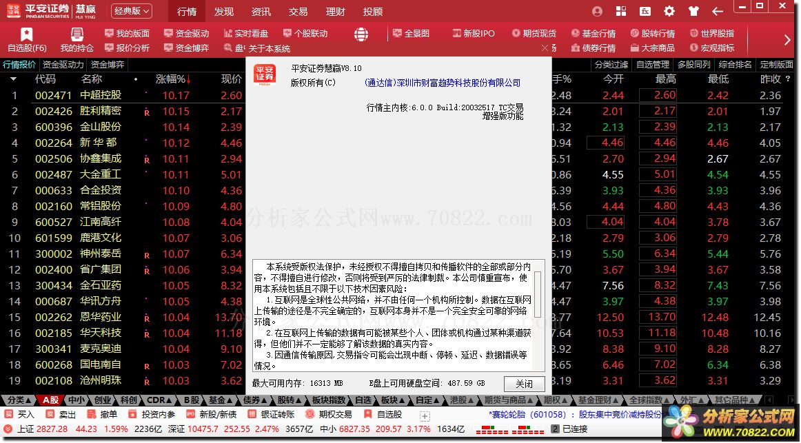Expand the 分类▲ bottom tab menu
This screenshot has width=801, height=443.
(19, 400)
